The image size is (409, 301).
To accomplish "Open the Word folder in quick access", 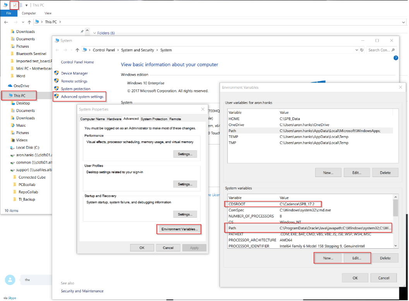I will (21, 76).
